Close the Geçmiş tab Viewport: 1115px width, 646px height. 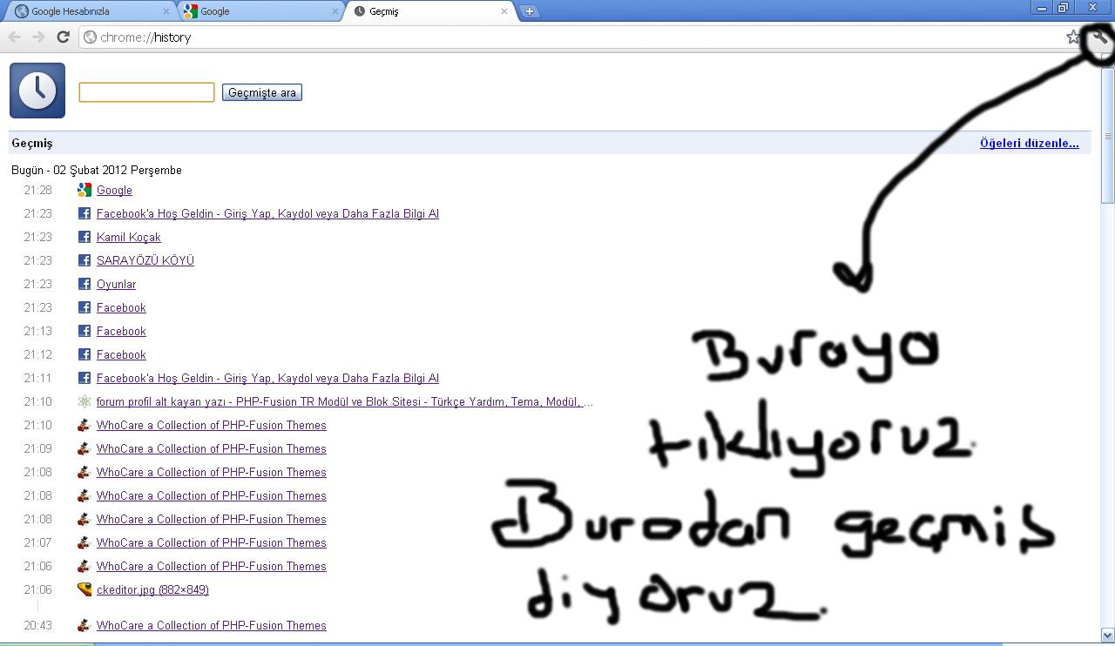[x=503, y=12]
